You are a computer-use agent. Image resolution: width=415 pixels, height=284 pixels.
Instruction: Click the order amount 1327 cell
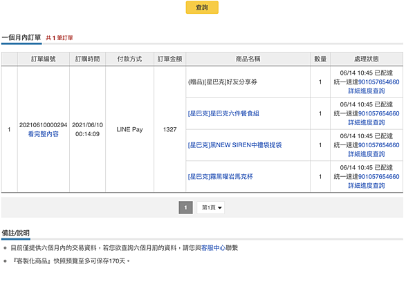[x=169, y=129]
